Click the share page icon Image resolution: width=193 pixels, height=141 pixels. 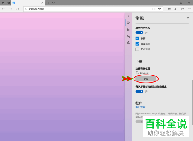point(183,9)
